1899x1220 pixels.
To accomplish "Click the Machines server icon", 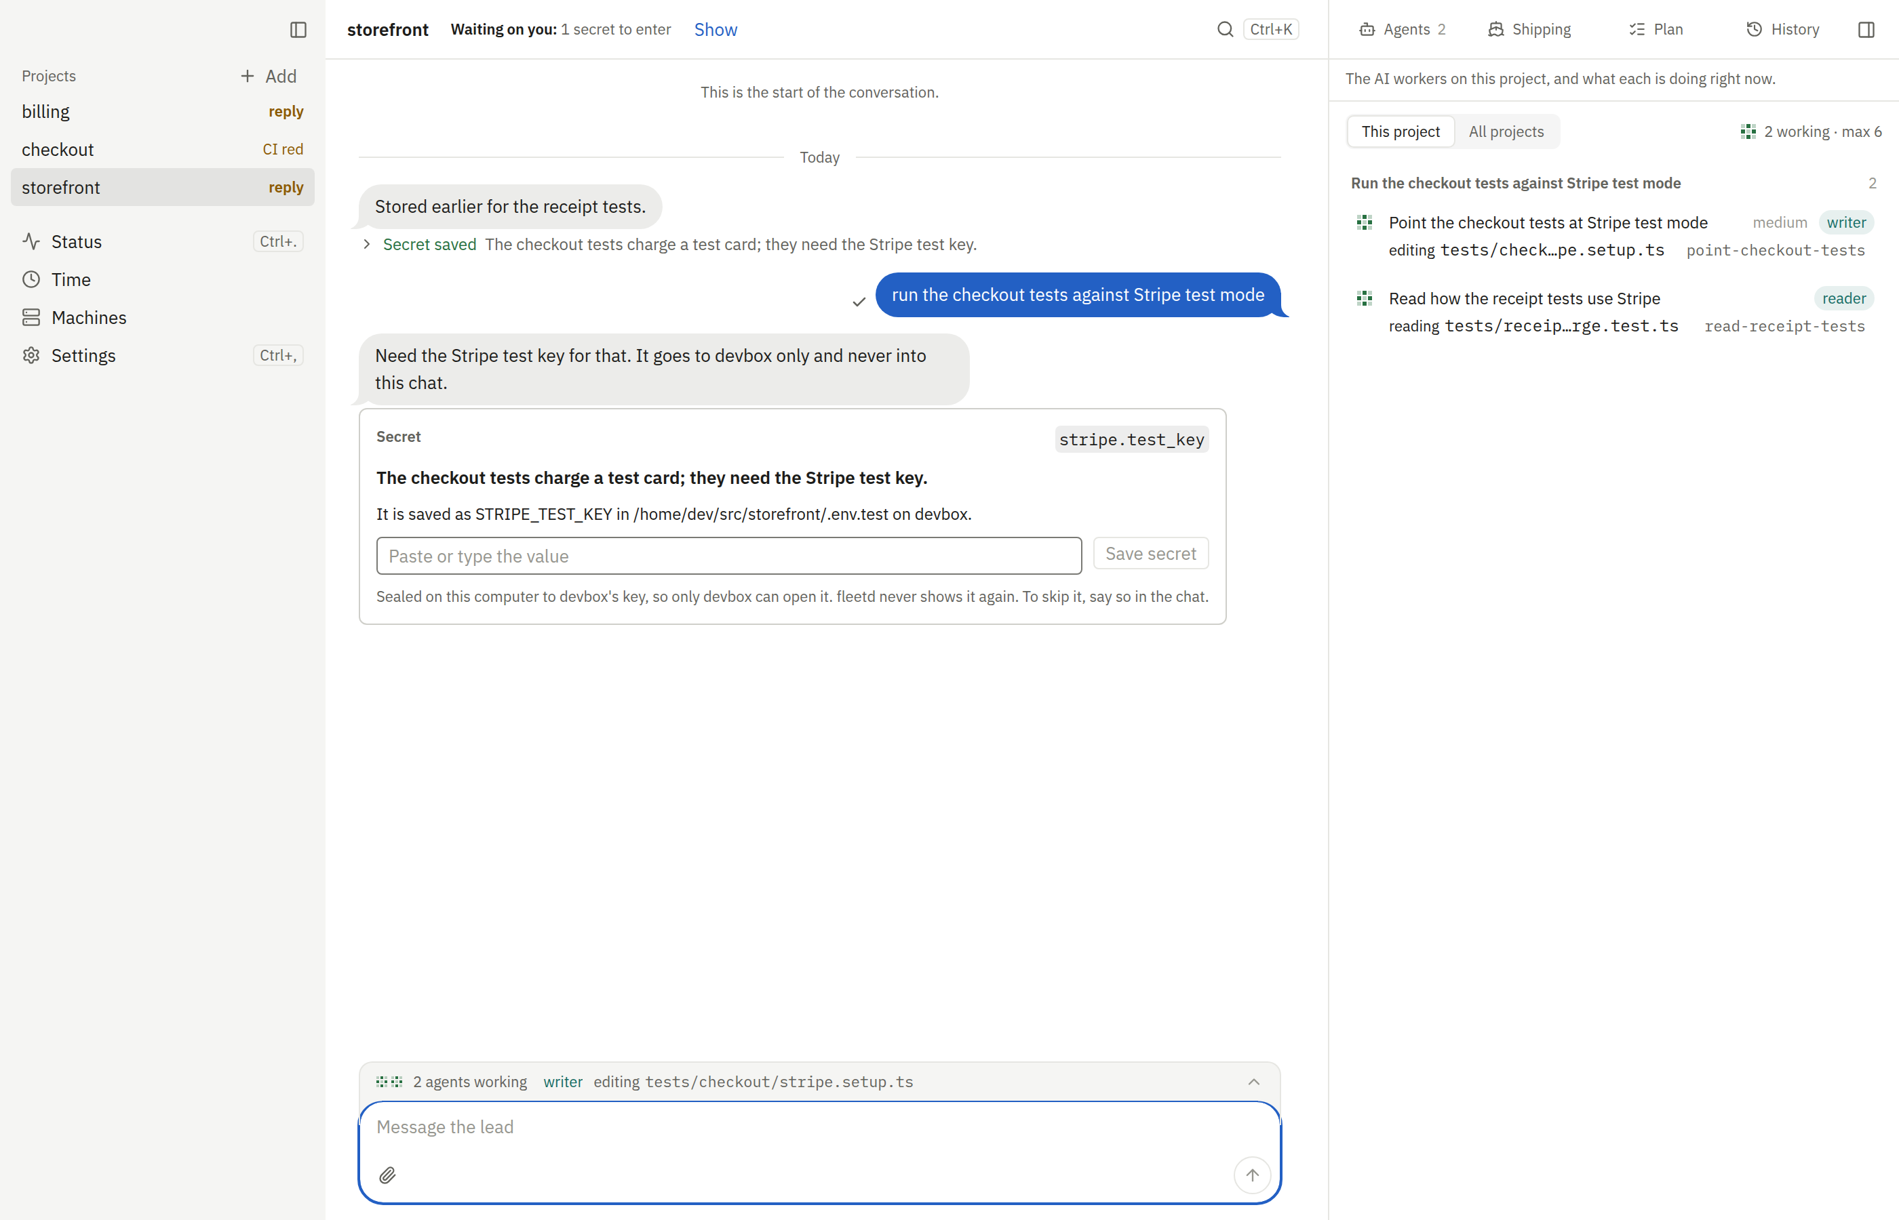I will [31, 318].
